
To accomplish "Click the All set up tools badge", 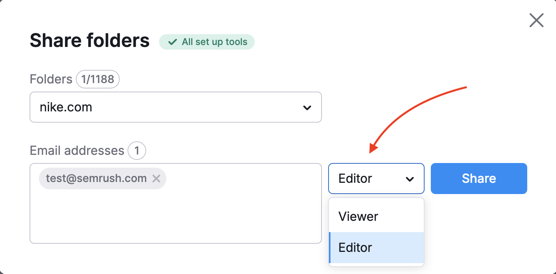I will point(207,42).
